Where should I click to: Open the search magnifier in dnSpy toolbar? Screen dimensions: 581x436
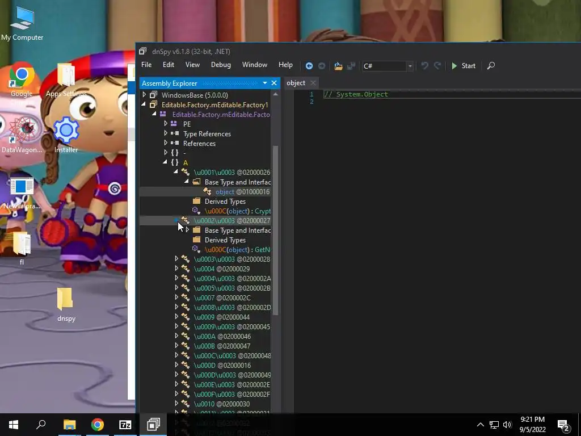coord(491,66)
